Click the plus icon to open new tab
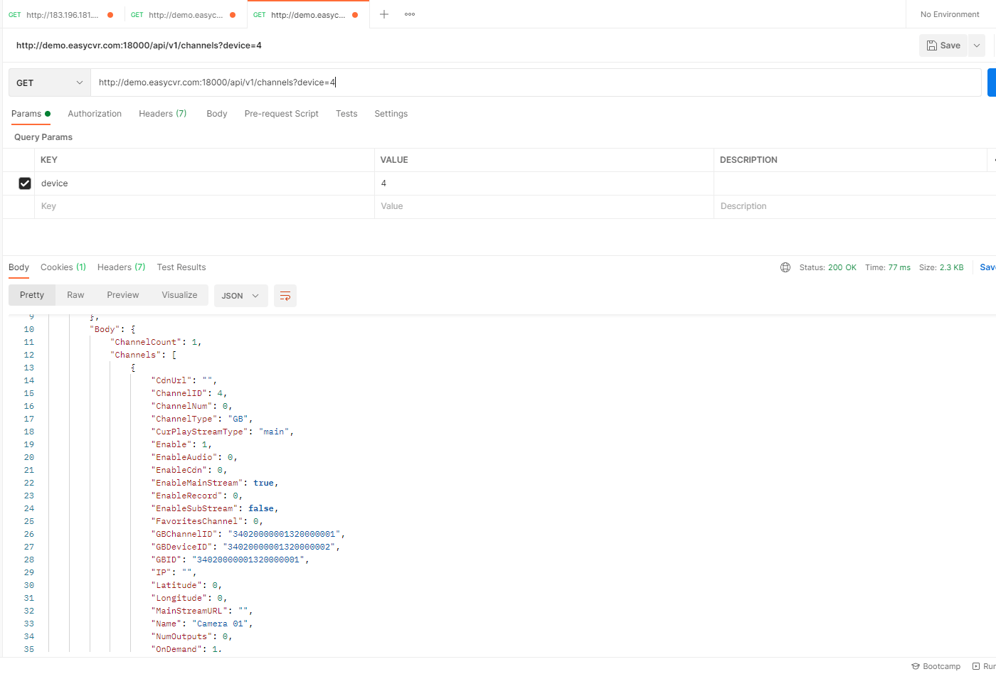 (384, 14)
